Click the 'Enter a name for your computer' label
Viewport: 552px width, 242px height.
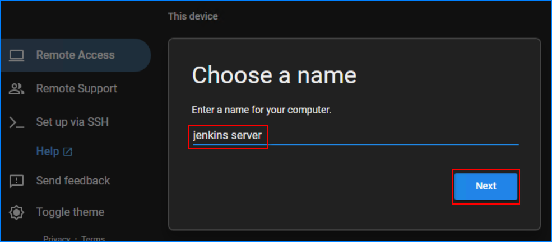coord(261,110)
